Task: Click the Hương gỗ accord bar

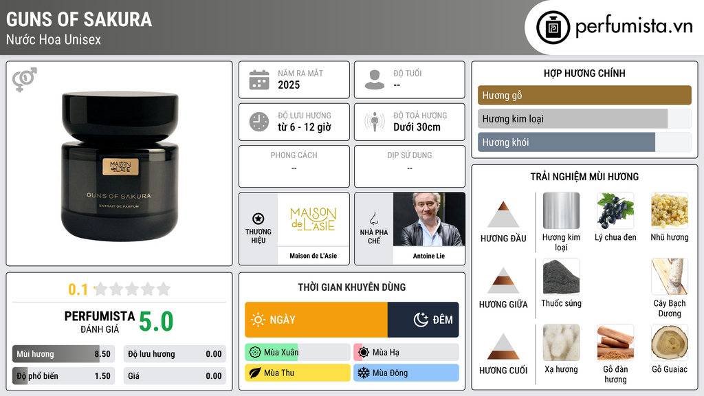Action: click(x=584, y=95)
